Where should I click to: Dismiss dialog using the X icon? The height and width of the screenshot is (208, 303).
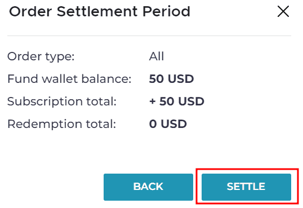[x=283, y=11]
